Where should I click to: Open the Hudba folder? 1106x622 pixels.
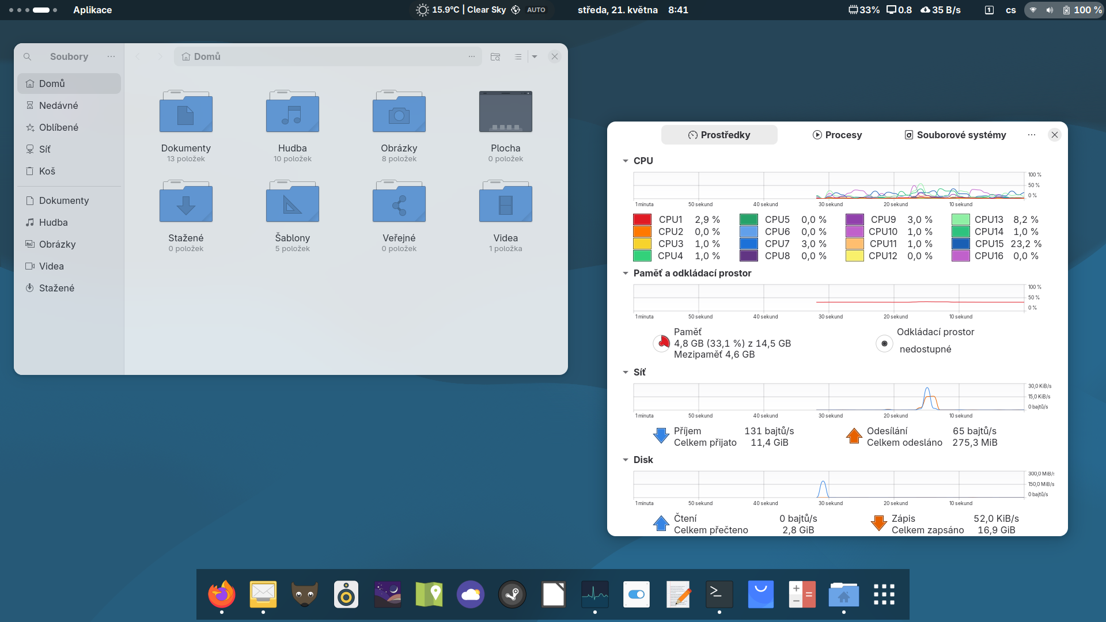coord(293,126)
